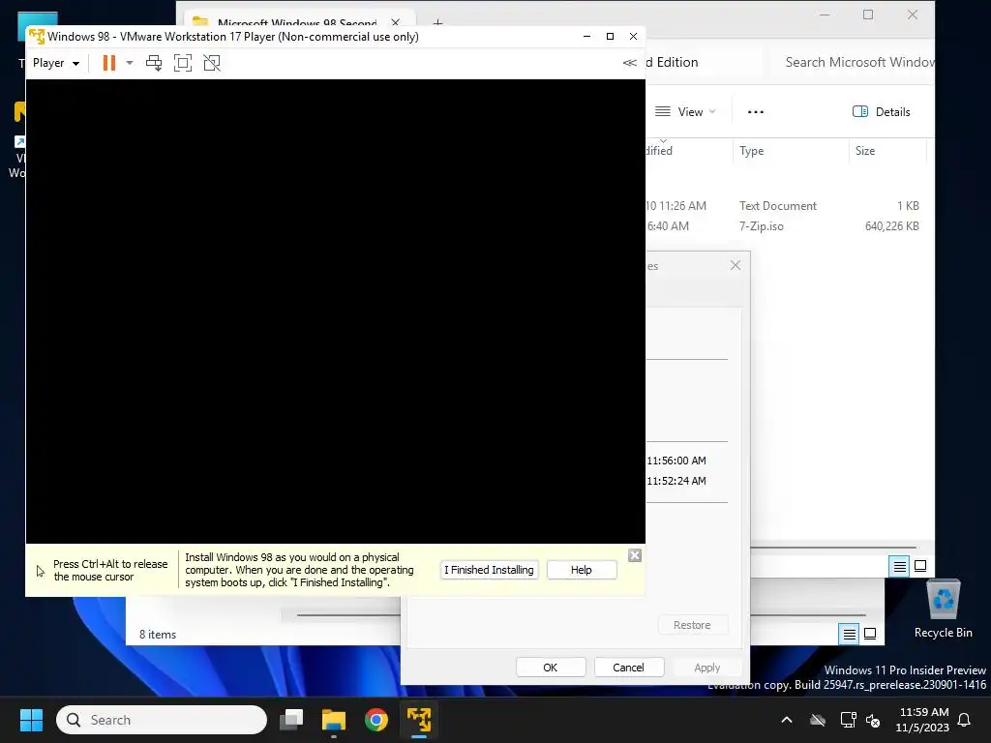This screenshot has height=743, width=991.
Task: Select the 7-Zip.iso file row
Action: pyautogui.click(x=784, y=226)
